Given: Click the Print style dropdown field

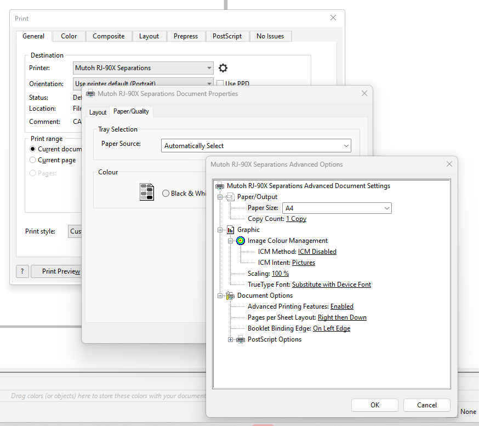Looking at the screenshot, I should tap(75, 231).
